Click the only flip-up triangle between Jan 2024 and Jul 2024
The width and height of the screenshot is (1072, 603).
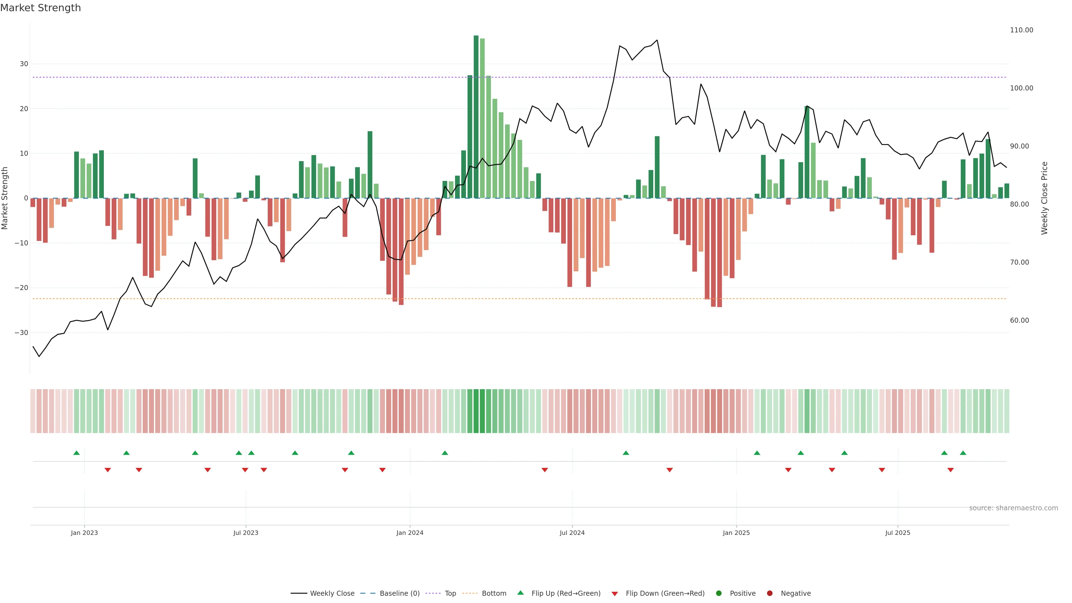click(445, 453)
